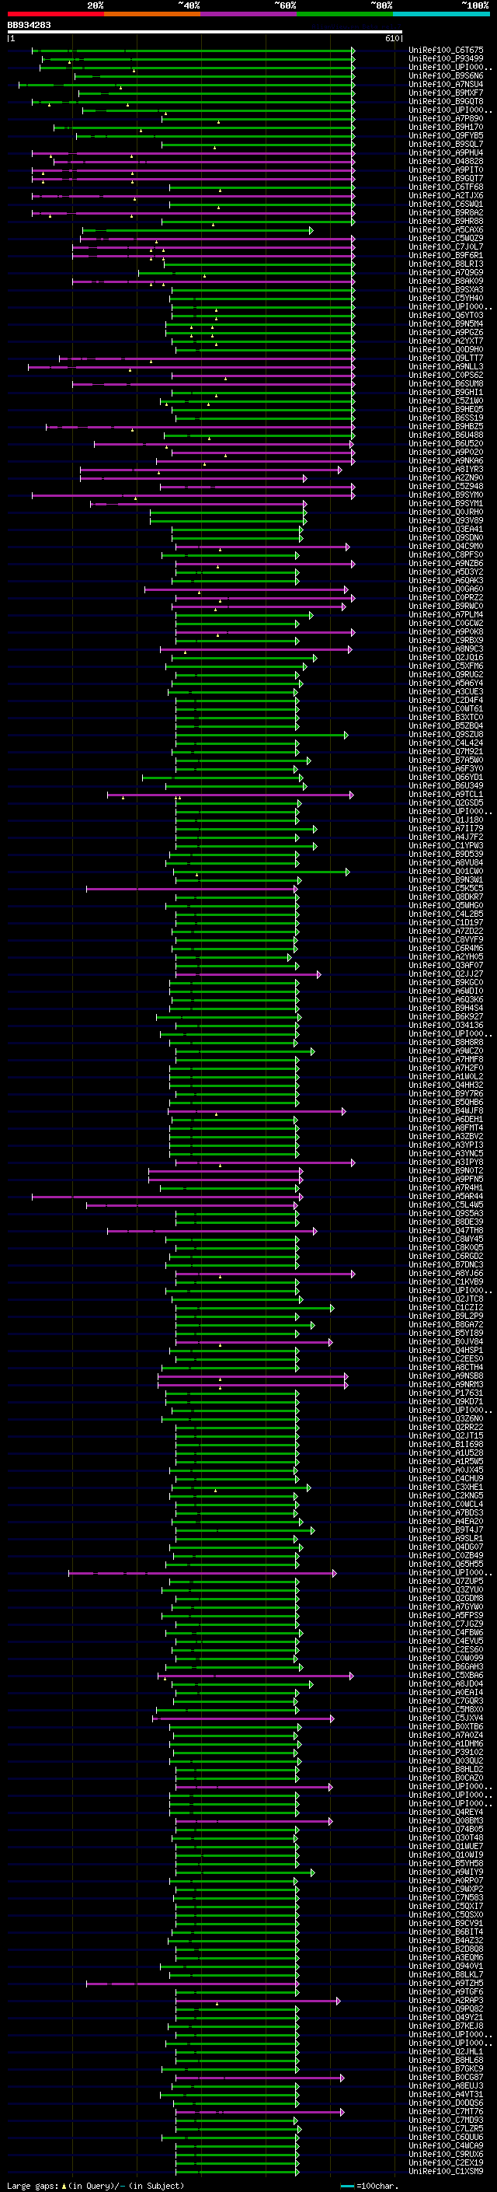
Task: Open hit UniRef100_B9S6N6
Action: pos(446,75)
